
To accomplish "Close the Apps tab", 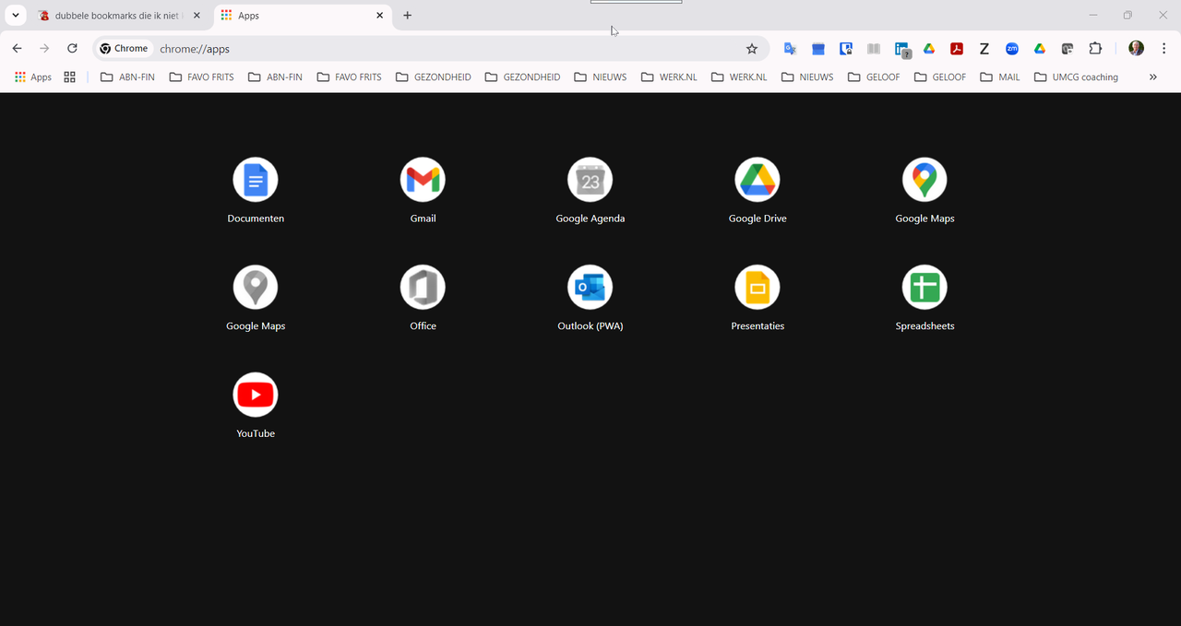I will point(379,16).
